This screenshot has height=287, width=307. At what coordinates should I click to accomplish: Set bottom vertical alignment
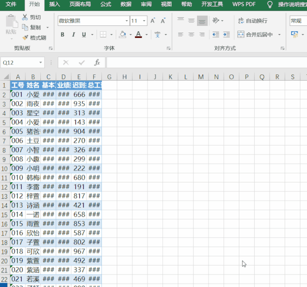[x=202, y=21]
